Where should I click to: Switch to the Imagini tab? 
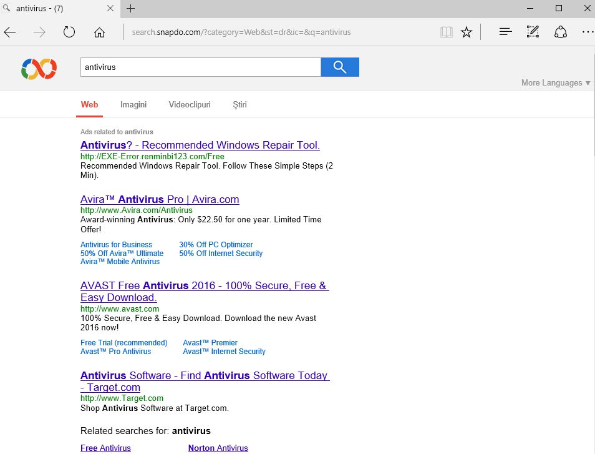coord(133,105)
